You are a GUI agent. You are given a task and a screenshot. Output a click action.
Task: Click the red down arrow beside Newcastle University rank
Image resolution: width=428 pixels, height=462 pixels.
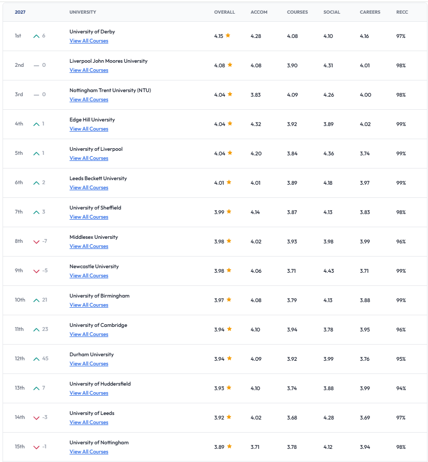point(36,271)
